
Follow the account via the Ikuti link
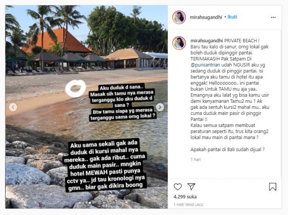(232, 17)
